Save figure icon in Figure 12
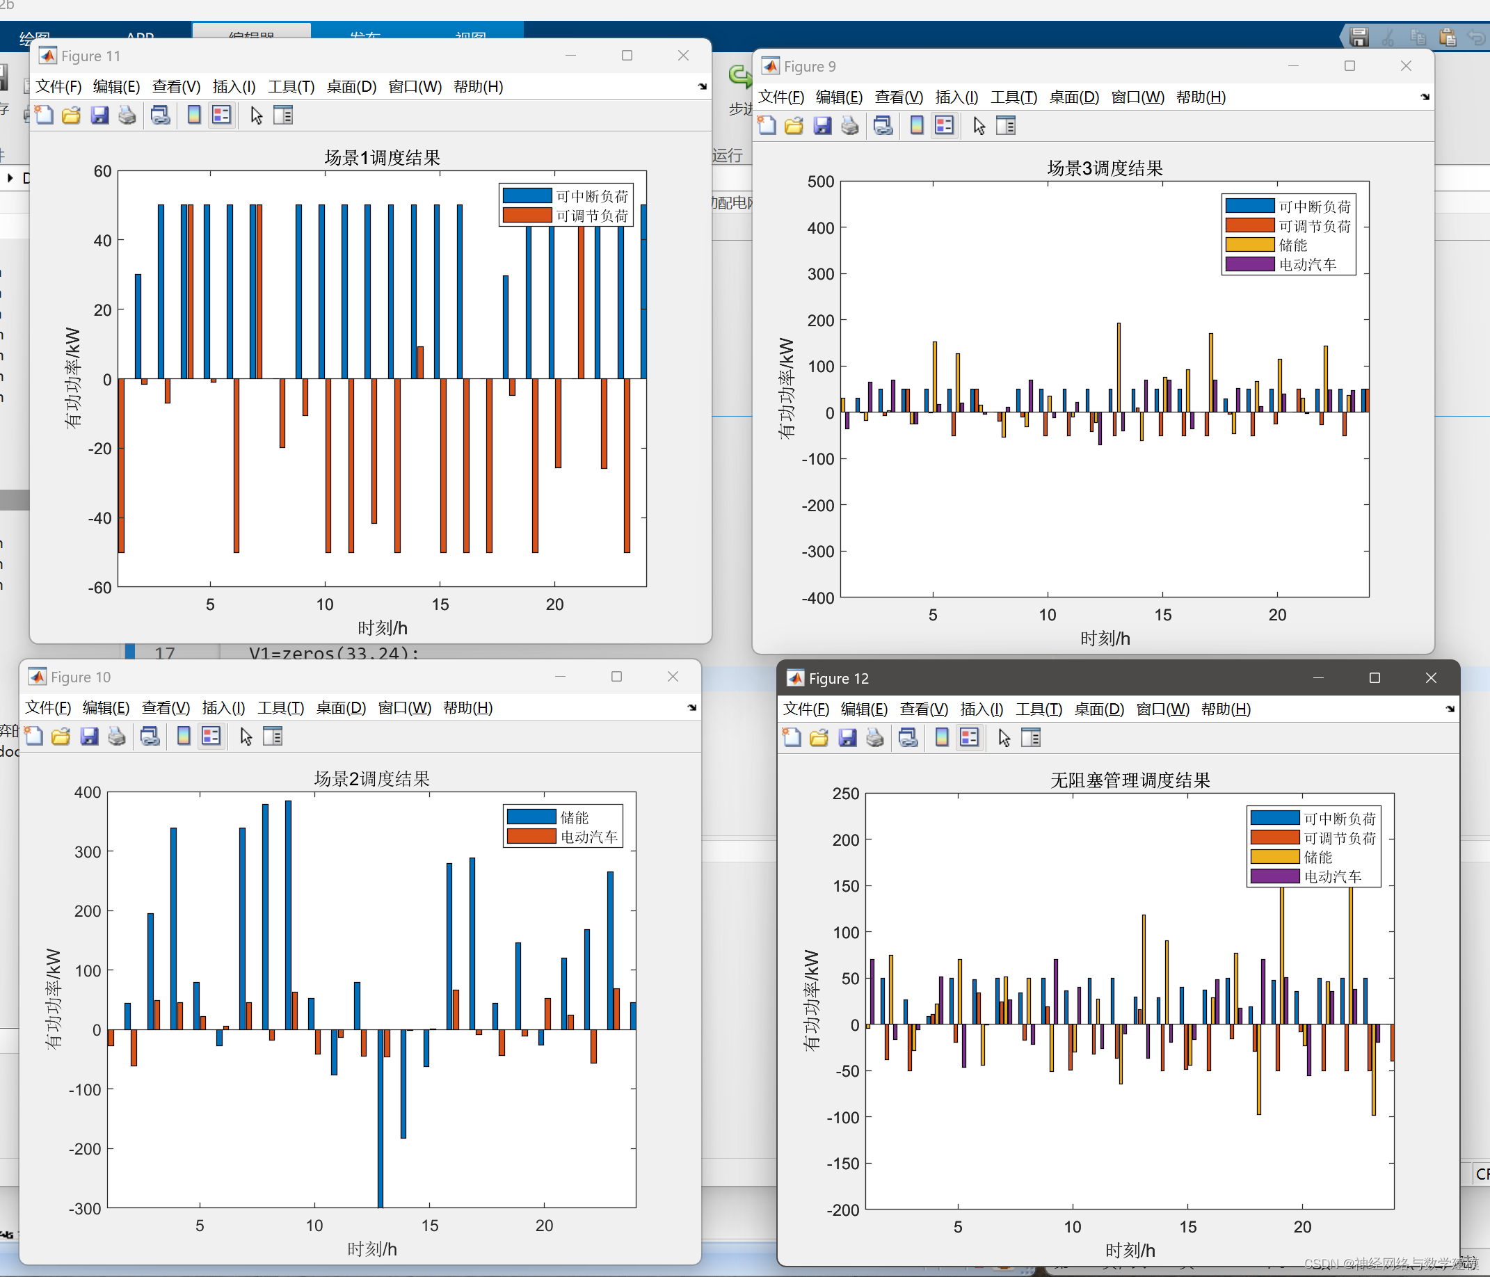Image resolution: width=1490 pixels, height=1277 pixels. click(847, 738)
